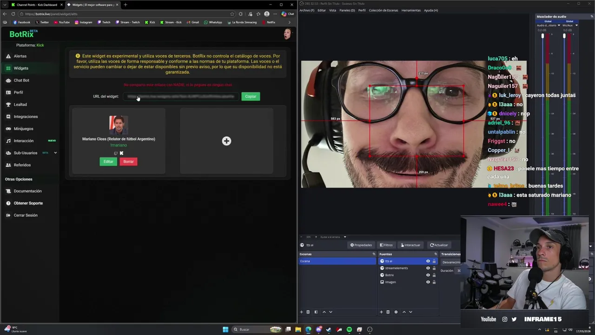Open the OBS Herramientas menu
595x335 pixels.
click(411, 10)
